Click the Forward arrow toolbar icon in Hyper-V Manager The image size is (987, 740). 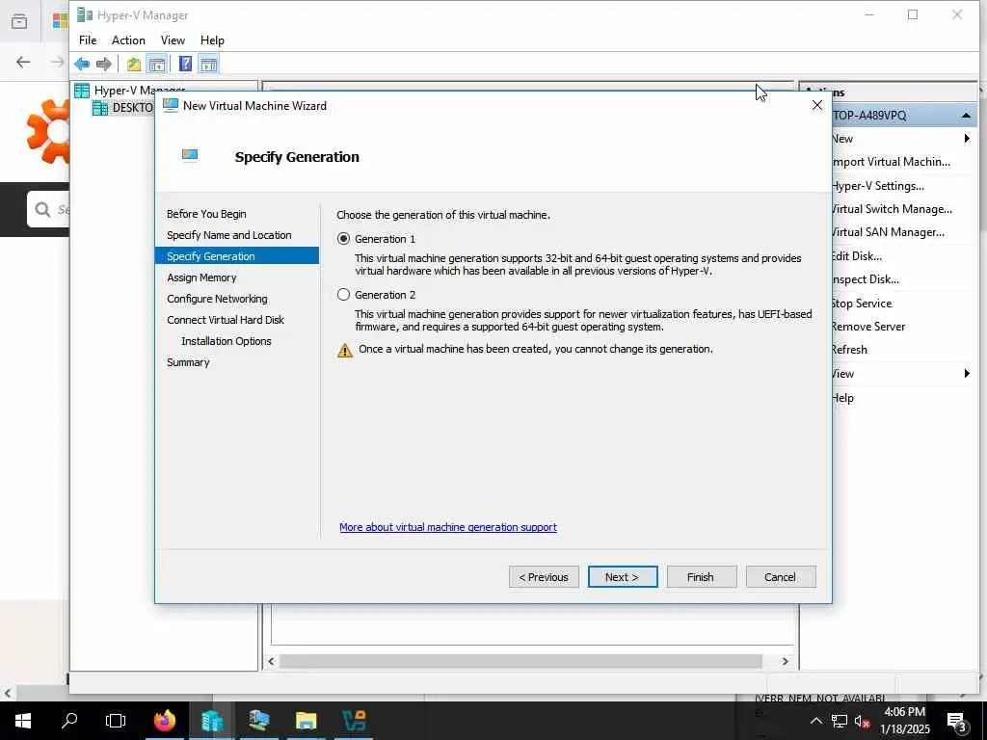point(104,64)
